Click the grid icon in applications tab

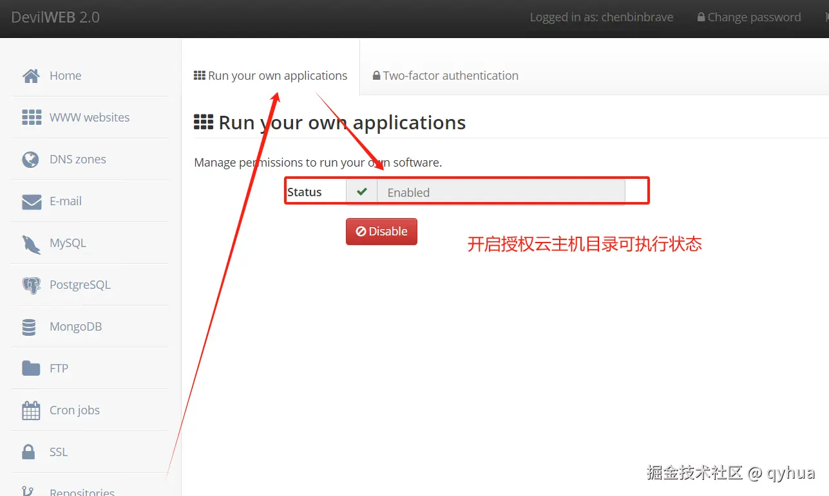coord(200,75)
